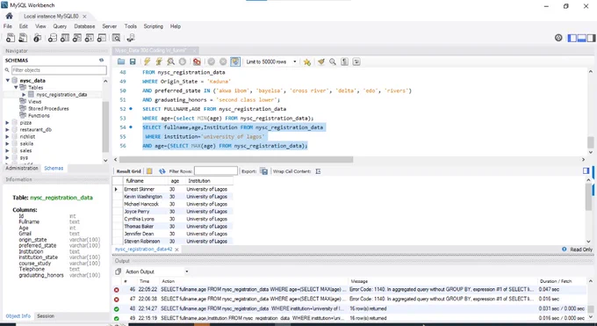Collapse the nysc_data schema
Image resolution: width=597 pixels, height=326 pixels.
pos(8,81)
